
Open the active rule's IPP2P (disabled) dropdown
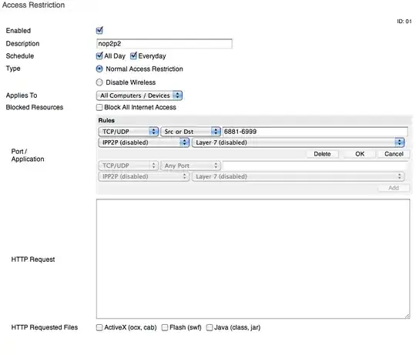pyautogui.click(x=144, y=142)
